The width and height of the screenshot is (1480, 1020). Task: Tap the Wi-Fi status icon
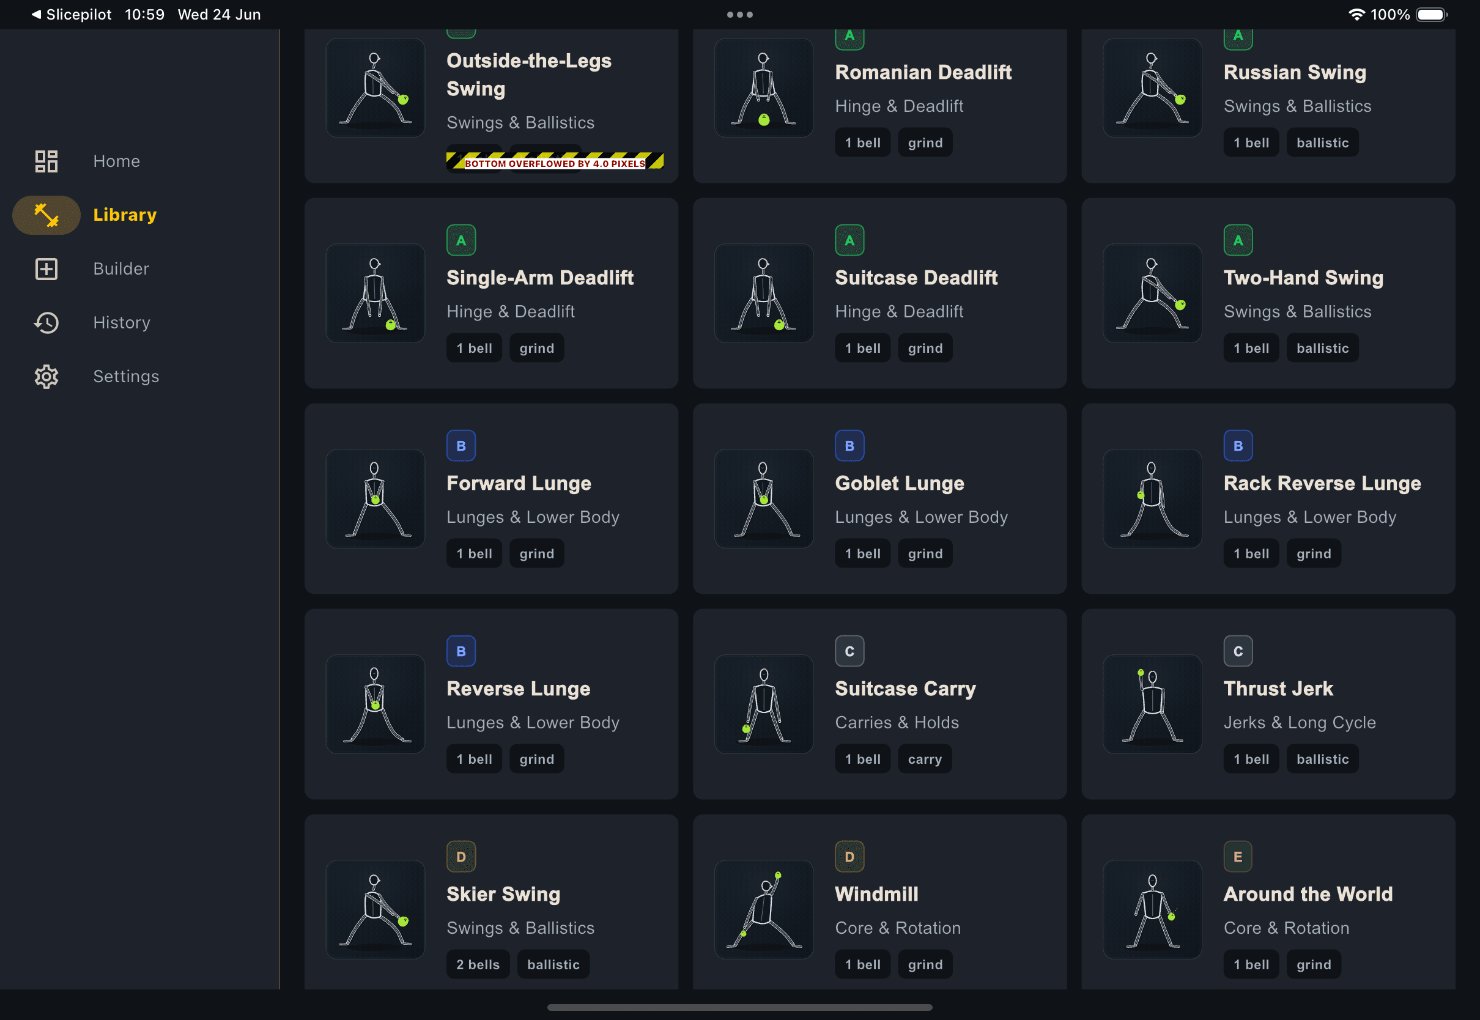[1356, 14]
